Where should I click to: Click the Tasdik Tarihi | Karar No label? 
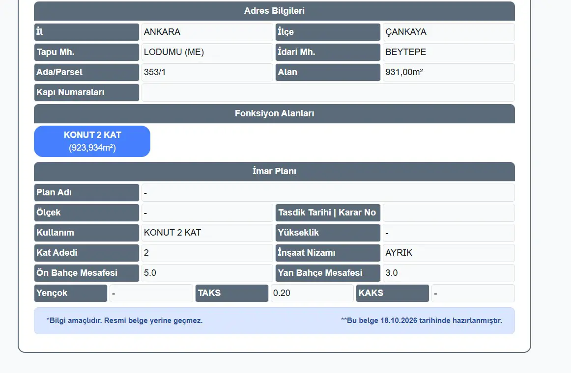(328, 213)
